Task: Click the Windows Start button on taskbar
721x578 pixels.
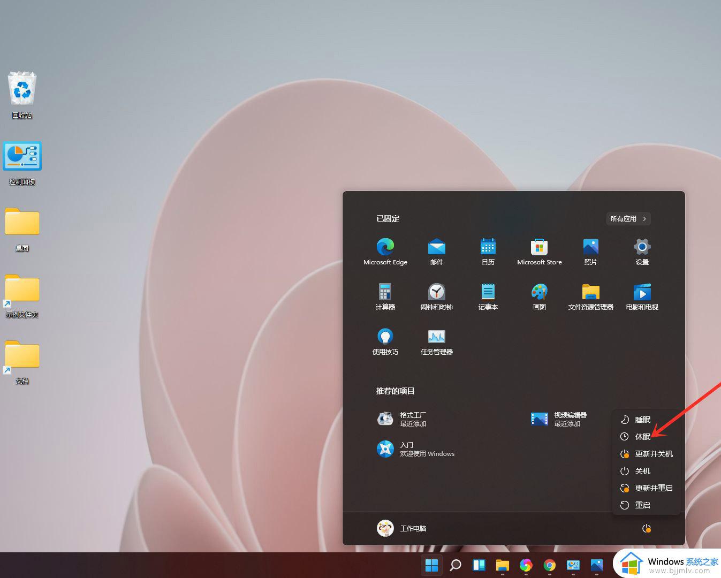Action: pyautogui.click(x=431, y=565)
